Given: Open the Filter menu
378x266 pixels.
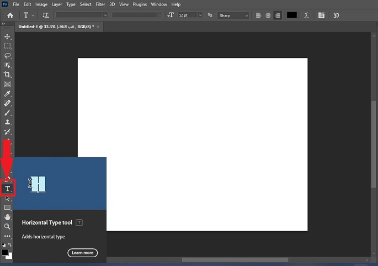Looking at the screenshot, I should (100, 4).
